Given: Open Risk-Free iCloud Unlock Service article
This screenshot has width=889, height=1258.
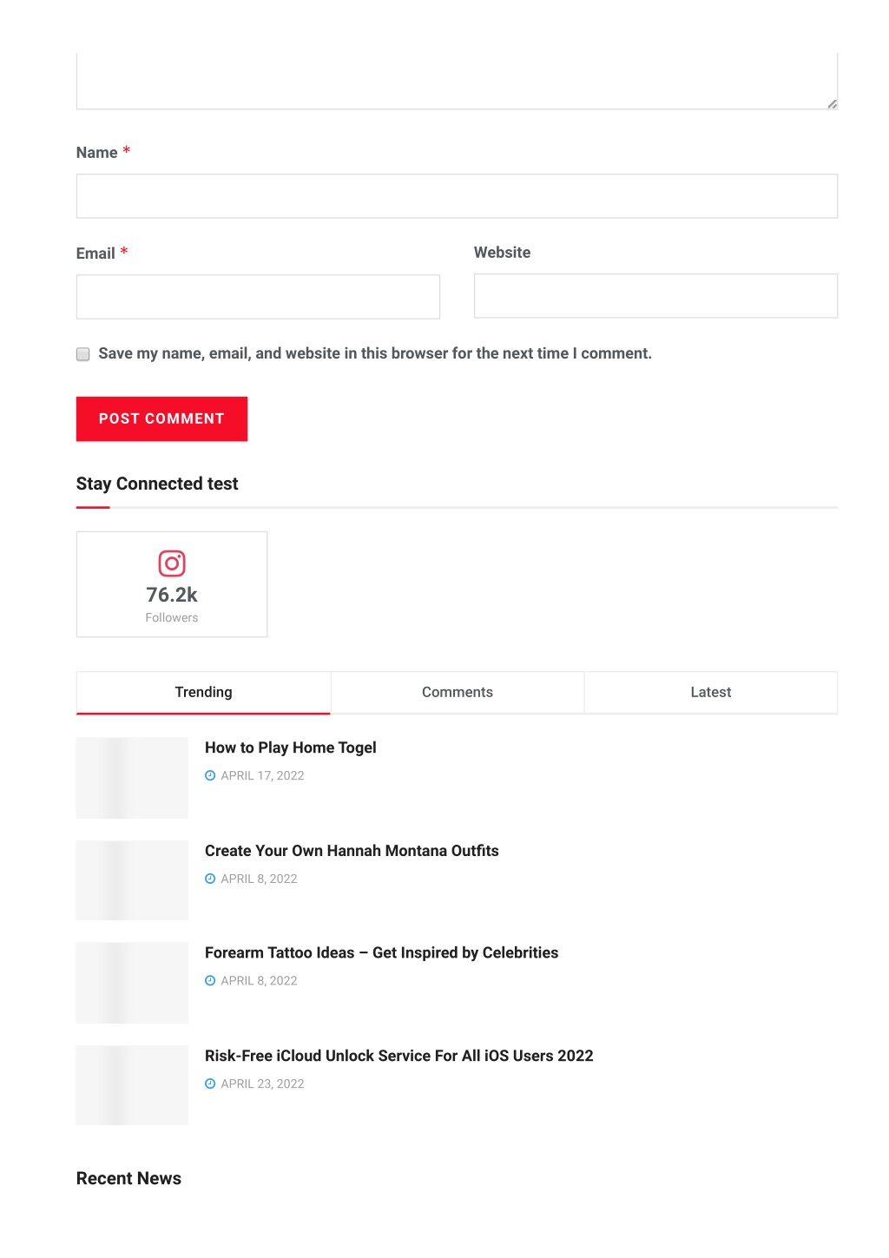Looking at the screenshot, I should pyautogui.click(x=399, y=1056).
